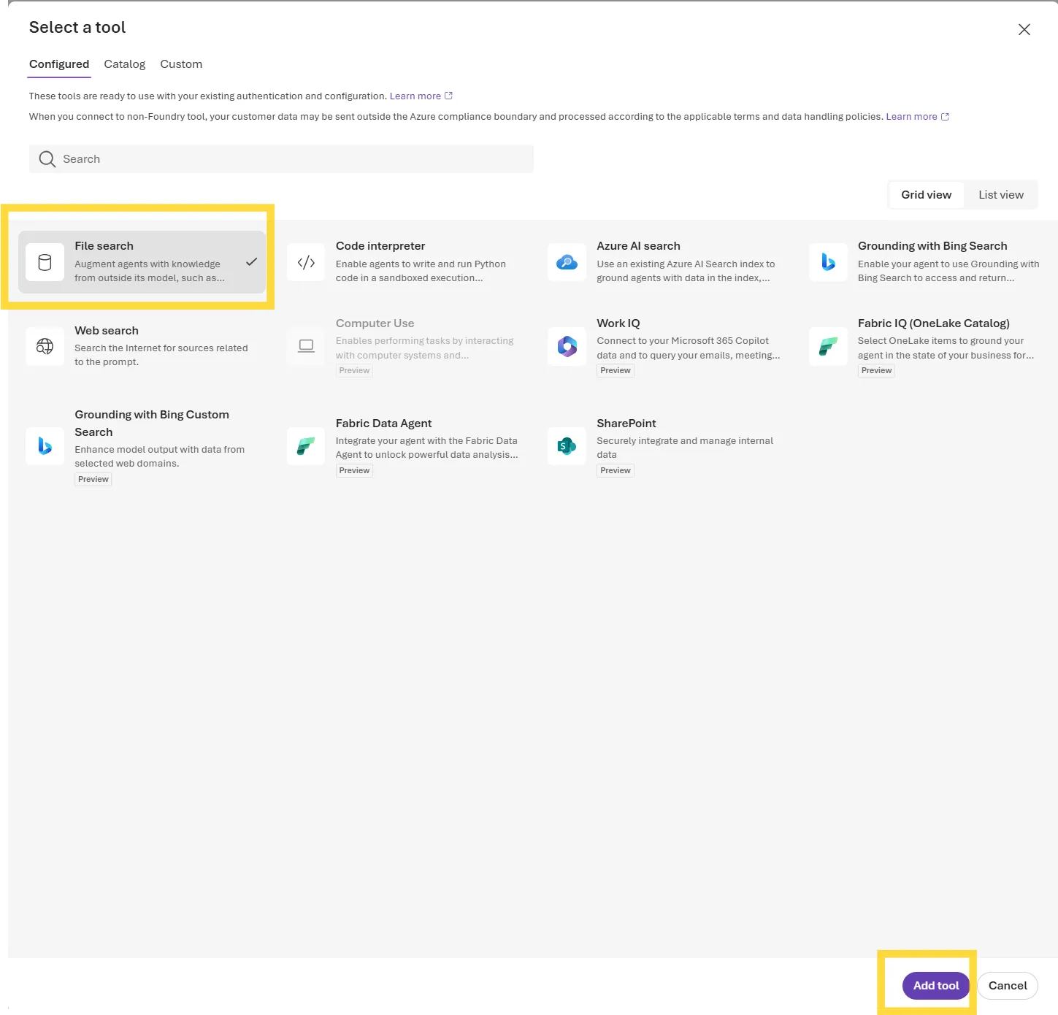1058x1015 pixels.
Task: Select the File search title
Action: click(104, 246)
